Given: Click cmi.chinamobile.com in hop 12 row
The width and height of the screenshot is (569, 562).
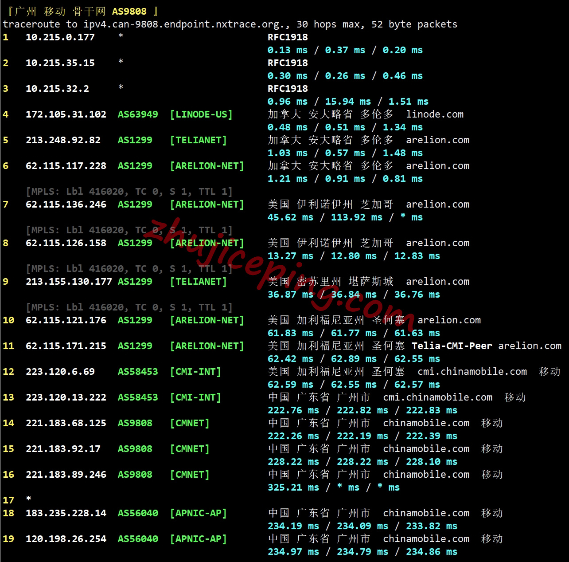Looking at the screenshot, I should point(472,372).
